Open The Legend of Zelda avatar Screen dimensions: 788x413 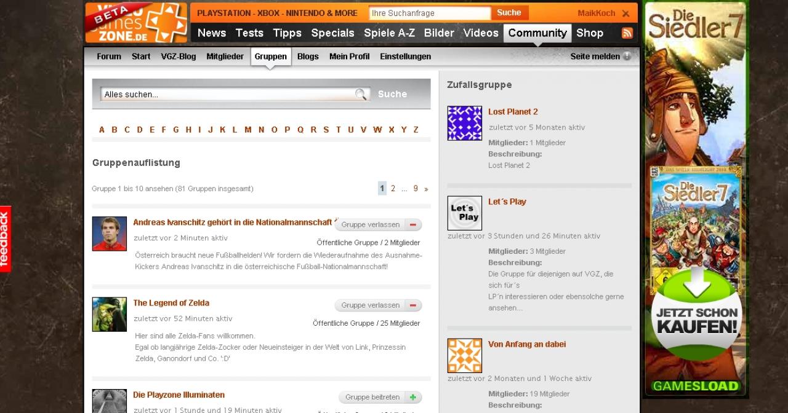110,314
